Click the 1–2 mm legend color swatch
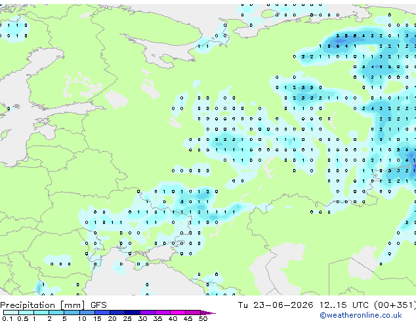This screenshot has width=416, height=321. click(x=41, y=312)
